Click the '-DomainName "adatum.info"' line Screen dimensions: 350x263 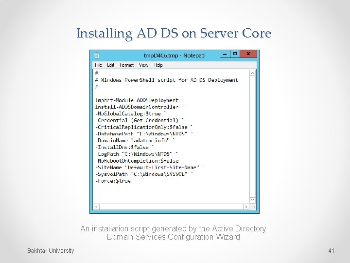[135, 140]
